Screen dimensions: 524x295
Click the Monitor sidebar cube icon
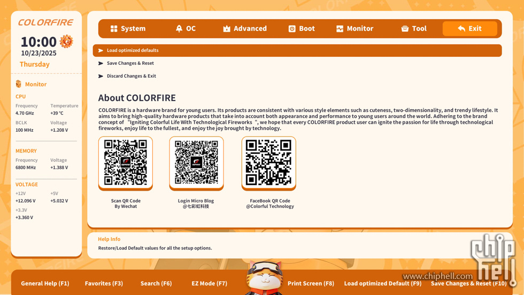tap(19, 84)
